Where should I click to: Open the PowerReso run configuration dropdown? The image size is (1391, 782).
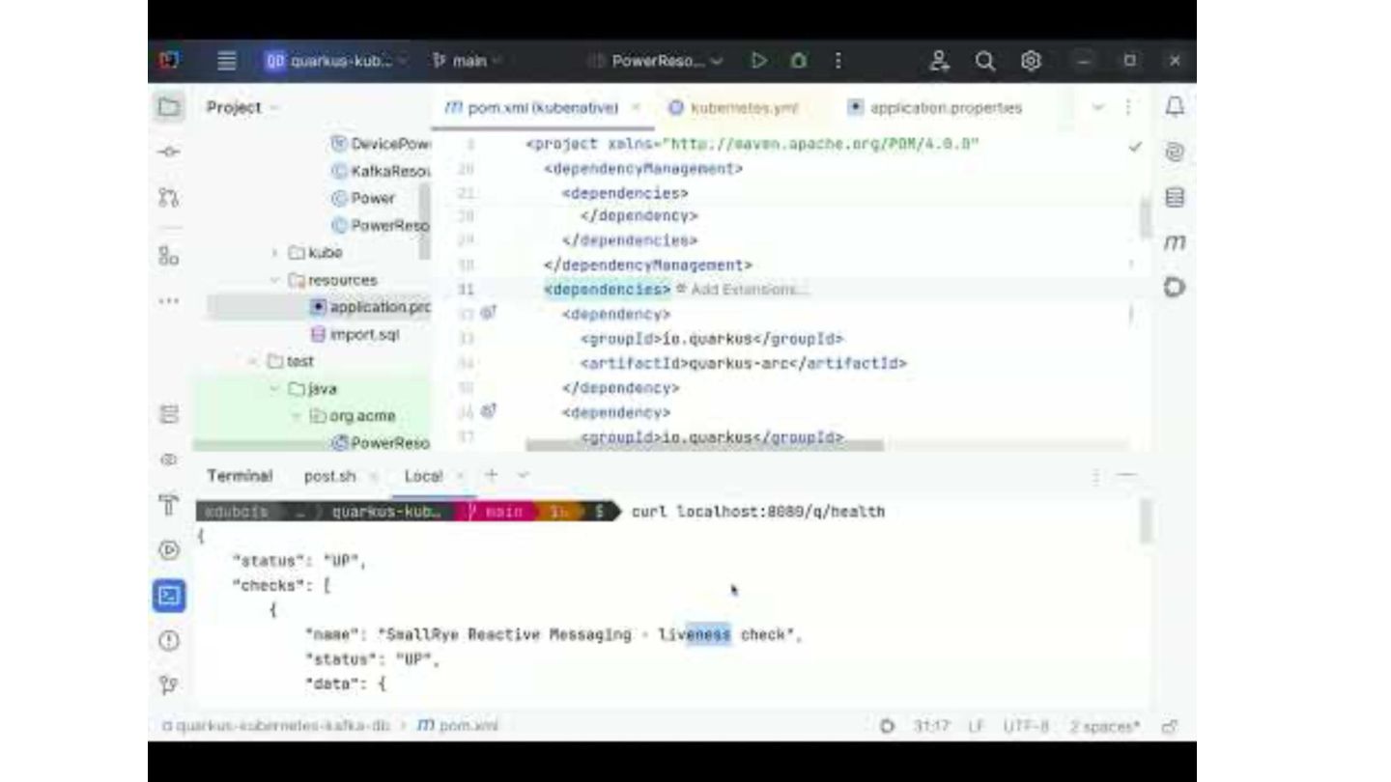point(657,61)
